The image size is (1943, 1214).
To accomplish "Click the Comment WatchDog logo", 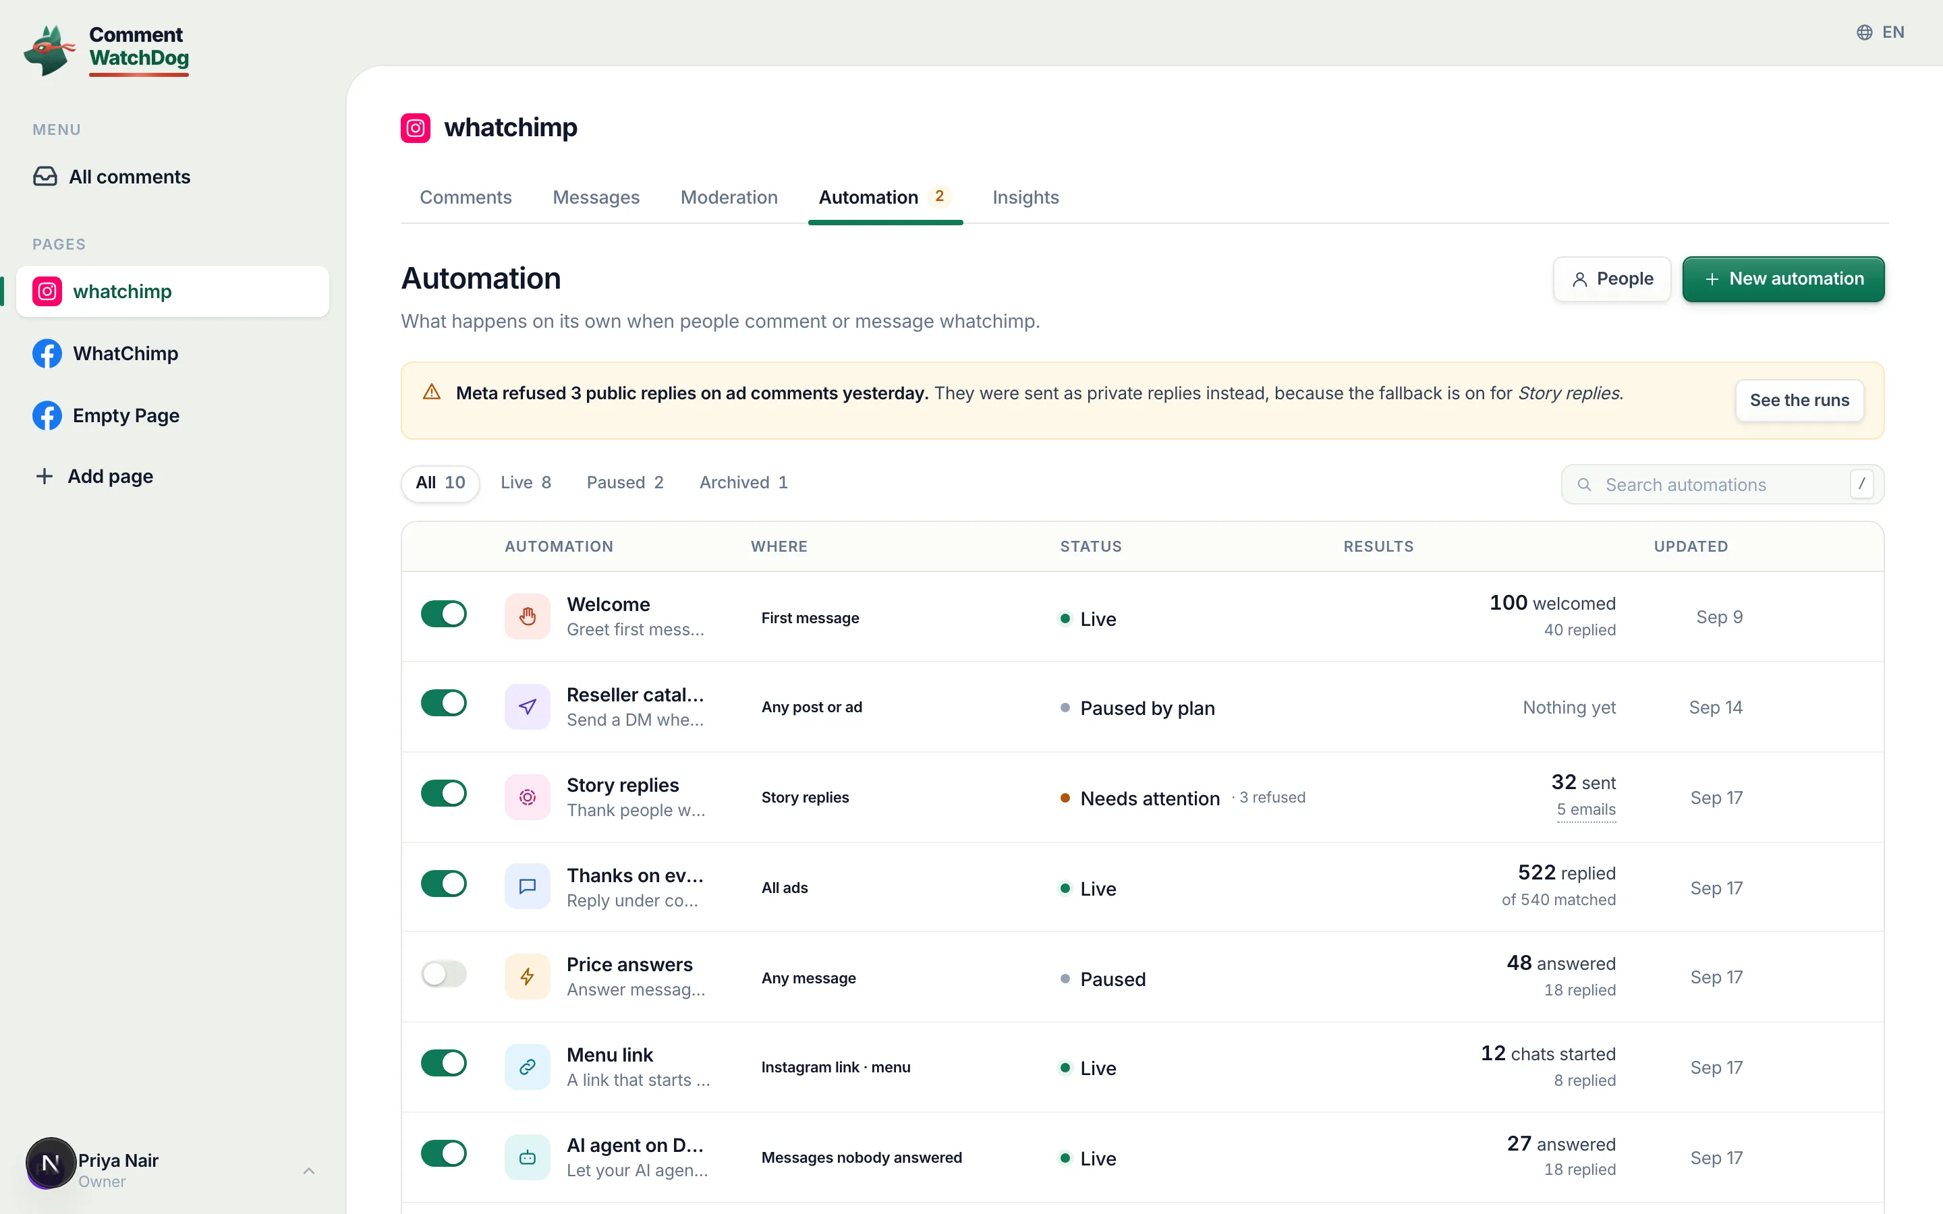I will [x=107, y=50].
